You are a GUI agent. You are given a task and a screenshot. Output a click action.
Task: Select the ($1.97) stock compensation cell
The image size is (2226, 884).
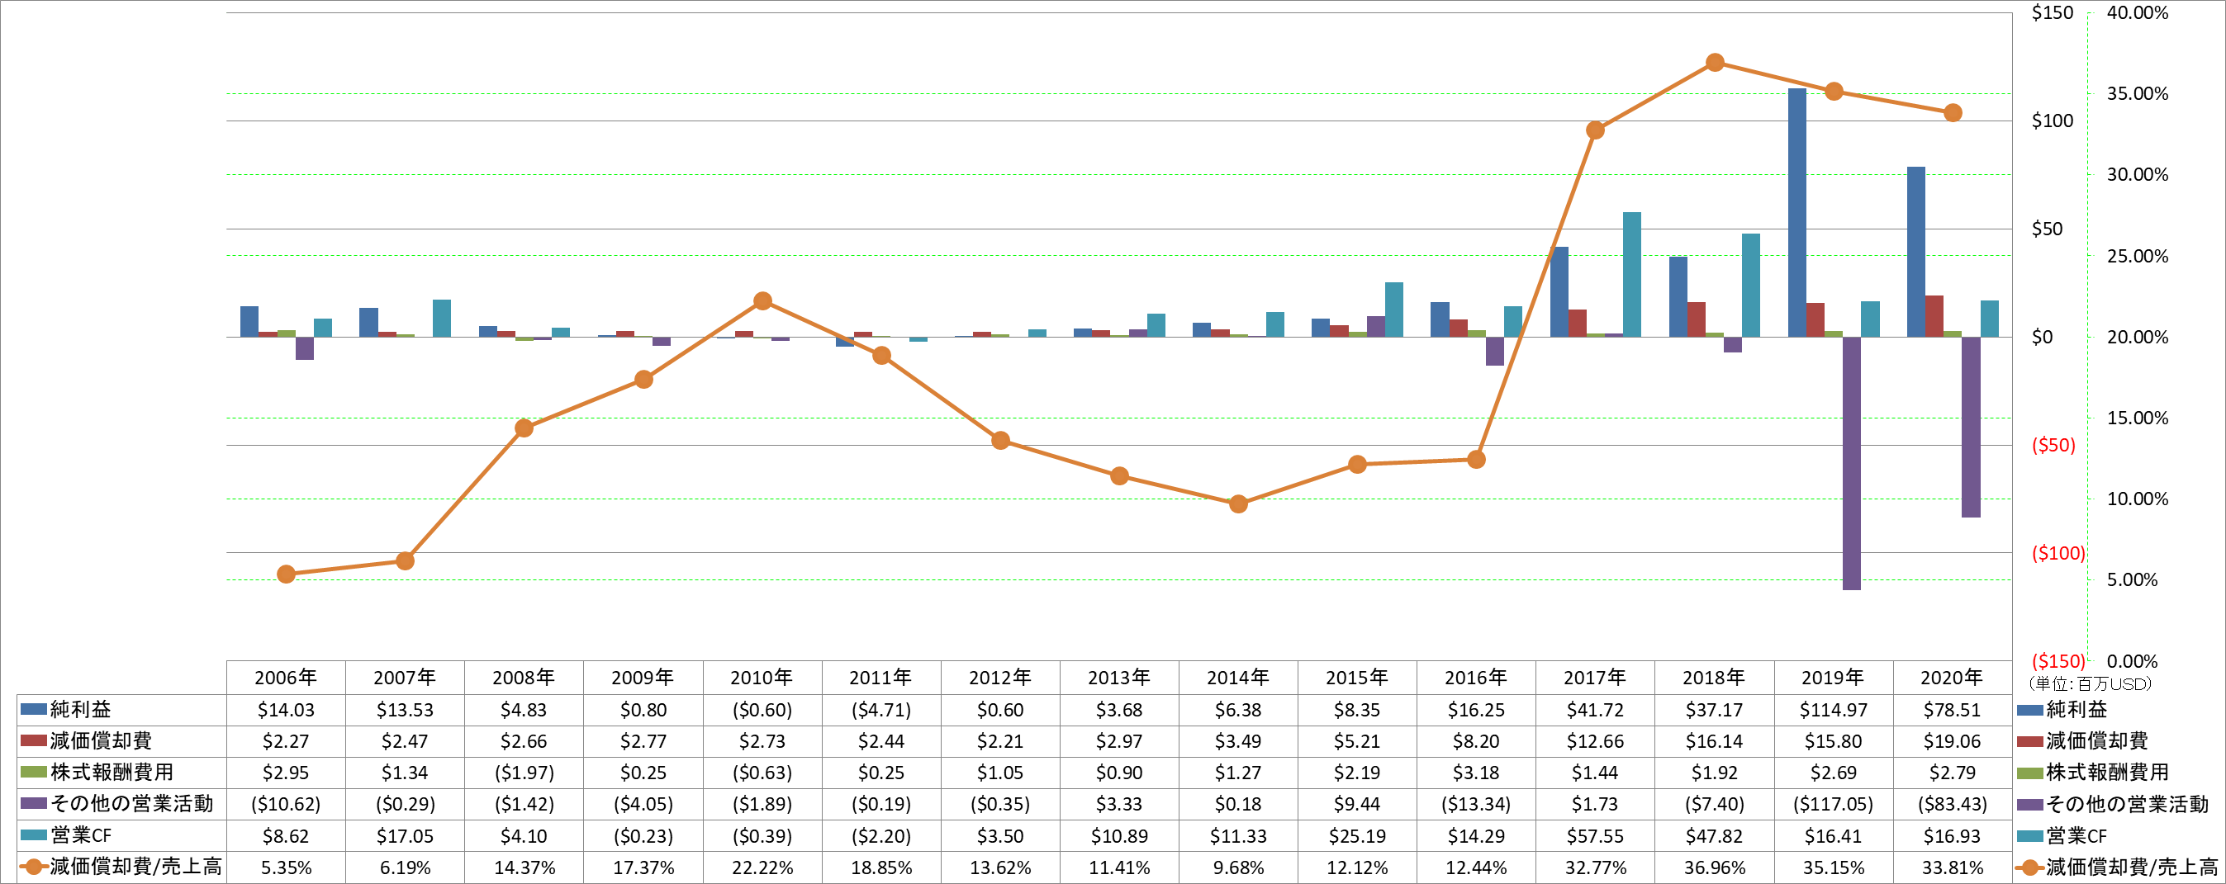coord(524,773)
